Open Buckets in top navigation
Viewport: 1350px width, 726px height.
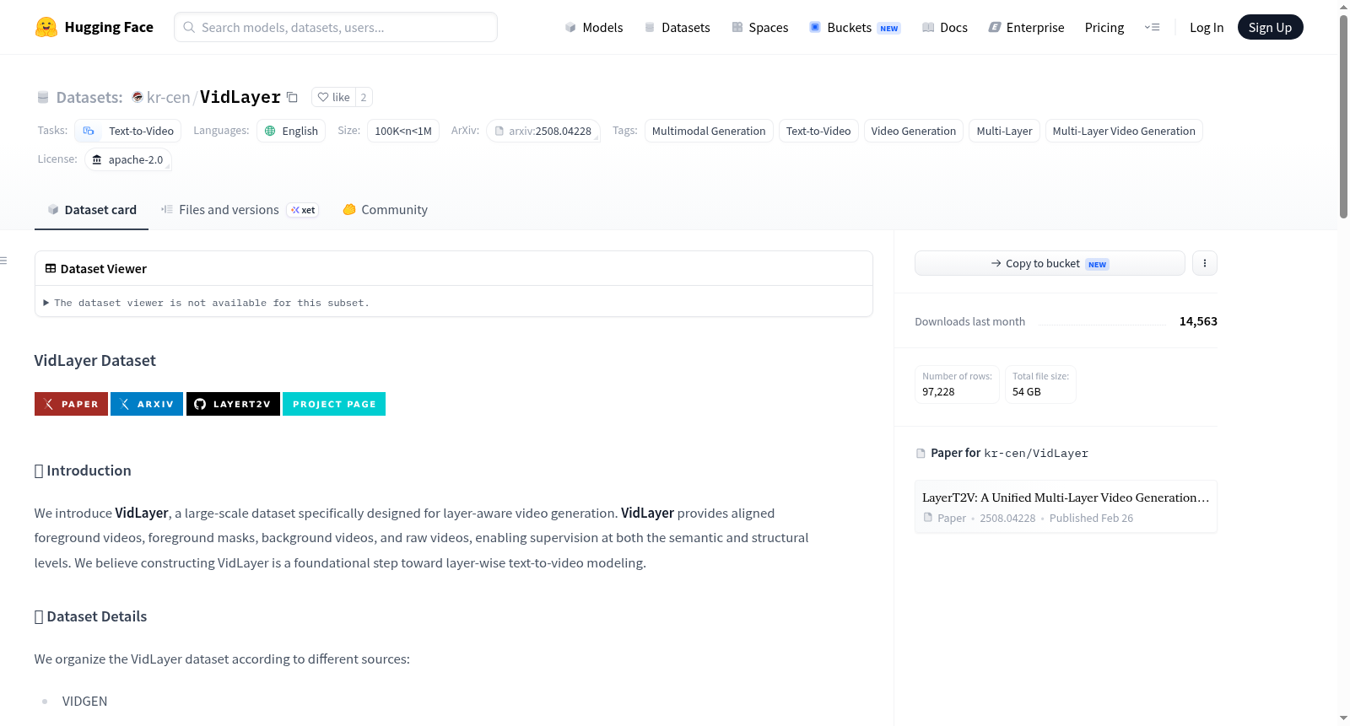pyautogui.click(x=855, y=28)
